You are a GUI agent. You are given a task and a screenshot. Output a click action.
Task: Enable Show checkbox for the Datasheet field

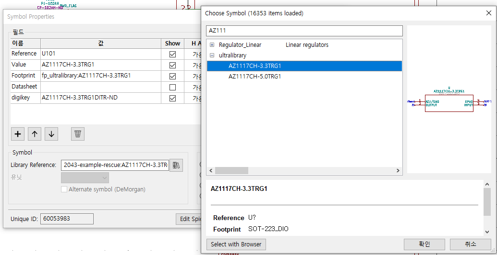click(172, 87)
